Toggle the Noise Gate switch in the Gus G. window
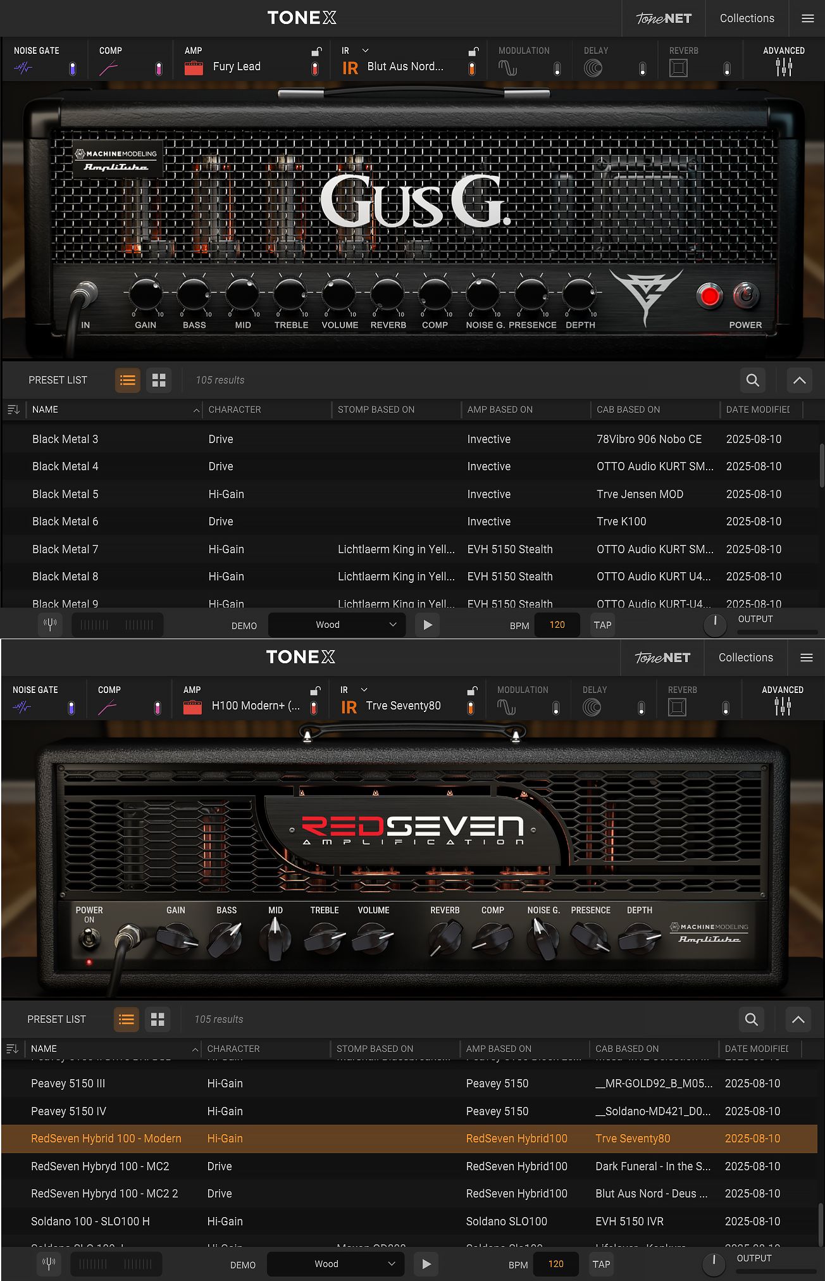This screenshot has width=825, height=1281. (x=73, y=68)
